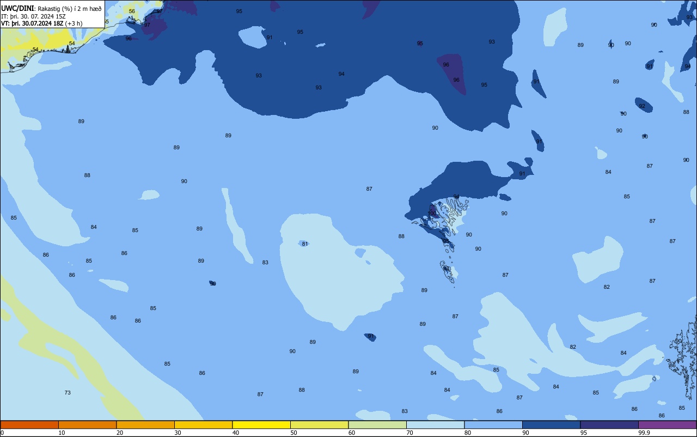The image size is (697, 437).
Task: Select the 50–60 pale yellow legend swatch
Action: tap(319, 424)
